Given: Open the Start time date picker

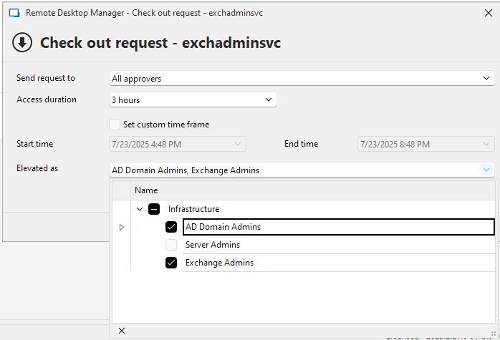Looking at the screenshot, I should [x=238, y=145].
